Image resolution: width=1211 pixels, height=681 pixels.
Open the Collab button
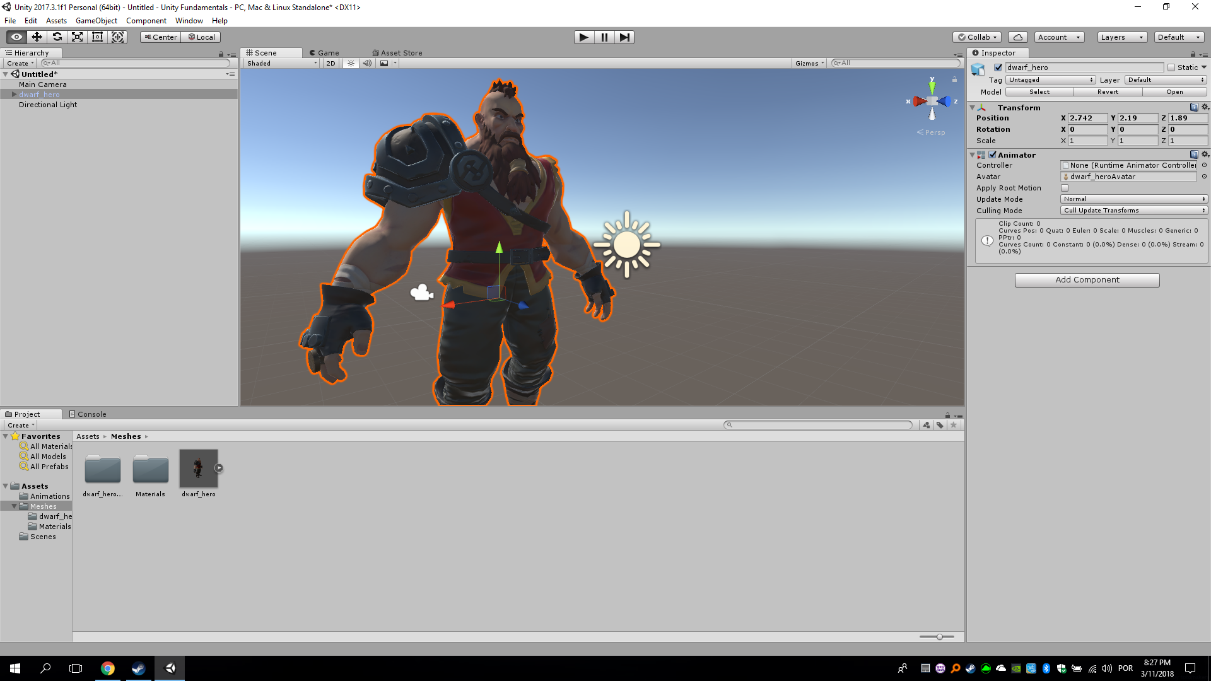point(977,37)
